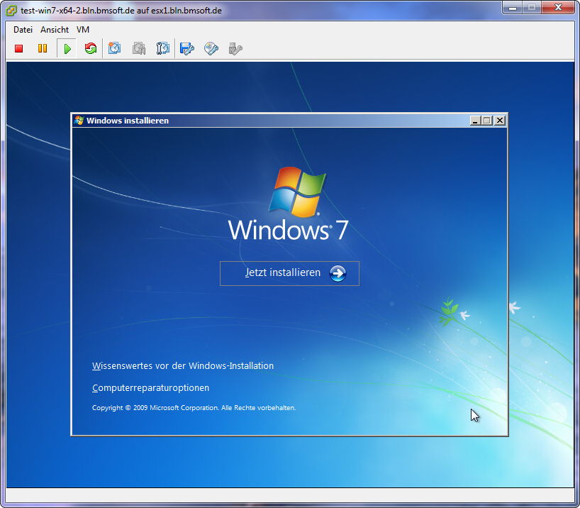Open the Ansicht menu
Image resolution: width=580 pixels, height=508 pixels.
click(x=55, y=30)
